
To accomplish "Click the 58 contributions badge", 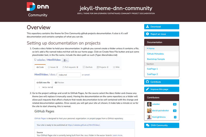I will pyautogui.click(x=175, y=104).
